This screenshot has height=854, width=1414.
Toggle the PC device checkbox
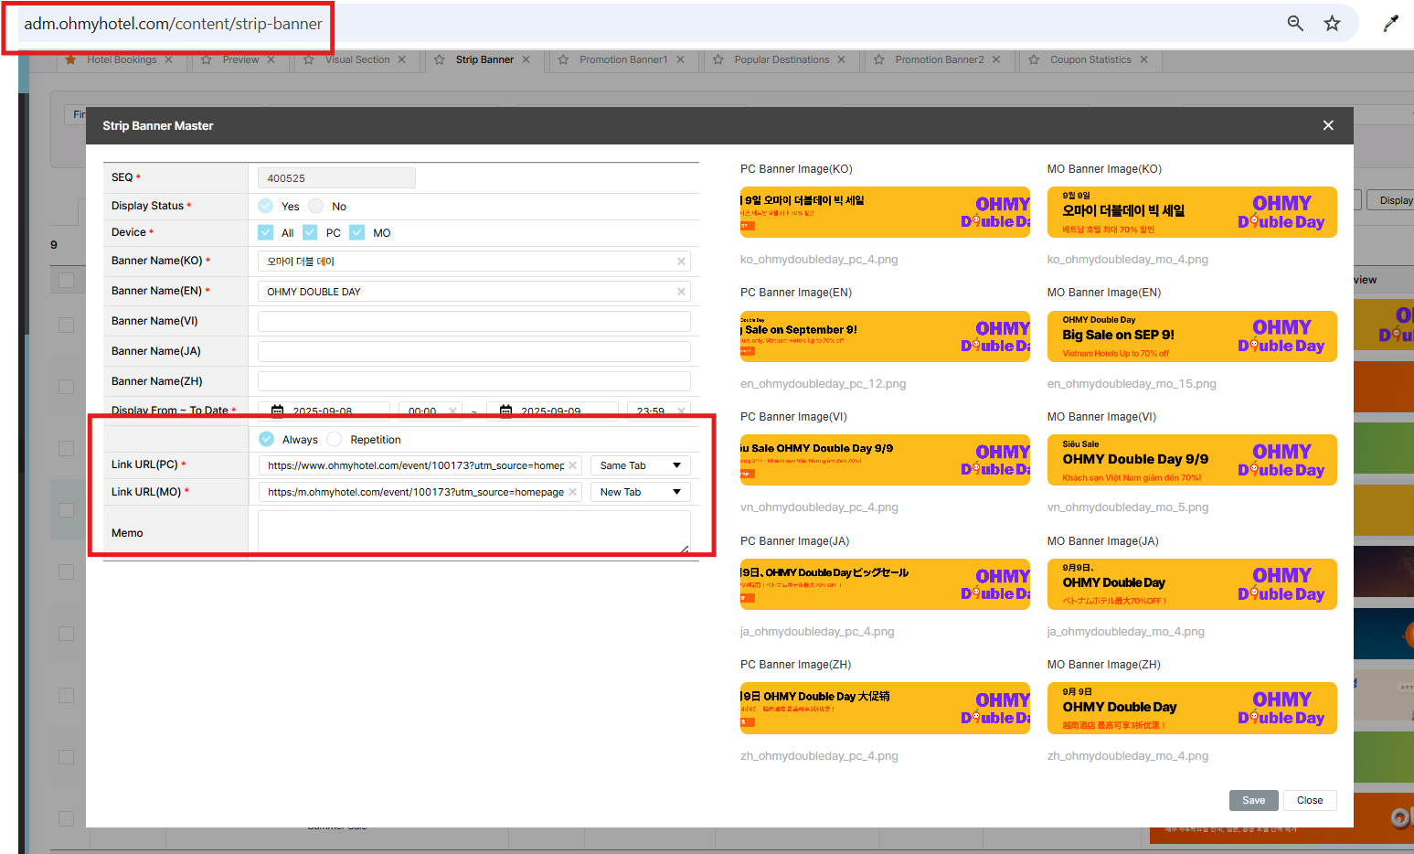click(310, 232)
